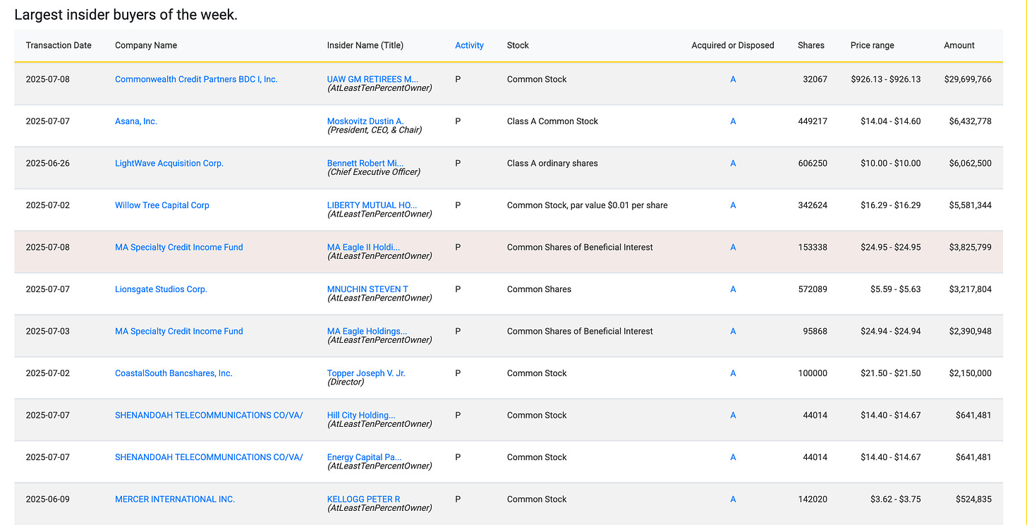Viewport: 1027px width, 525px height.
Task: Open the Asana, Inc. company link
Action: (x=136, y=121)
